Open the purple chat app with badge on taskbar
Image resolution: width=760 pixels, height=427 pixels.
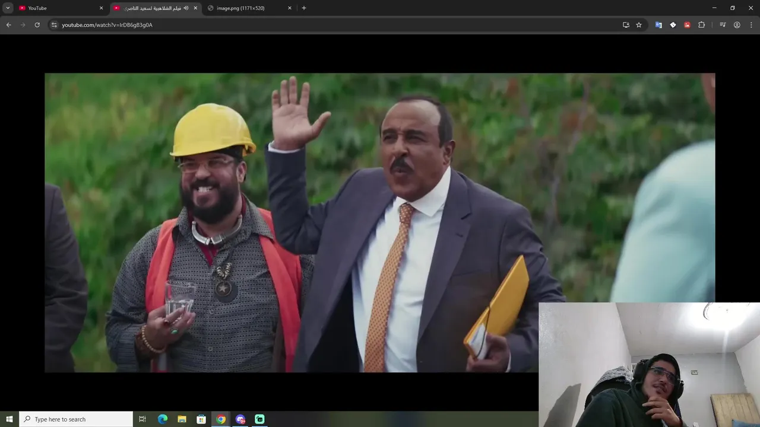pos(240,419)
